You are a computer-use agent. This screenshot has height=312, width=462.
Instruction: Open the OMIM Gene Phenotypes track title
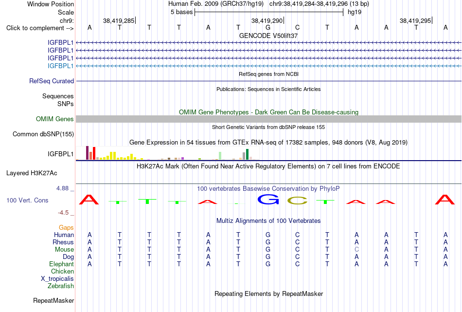coord(268,112)
